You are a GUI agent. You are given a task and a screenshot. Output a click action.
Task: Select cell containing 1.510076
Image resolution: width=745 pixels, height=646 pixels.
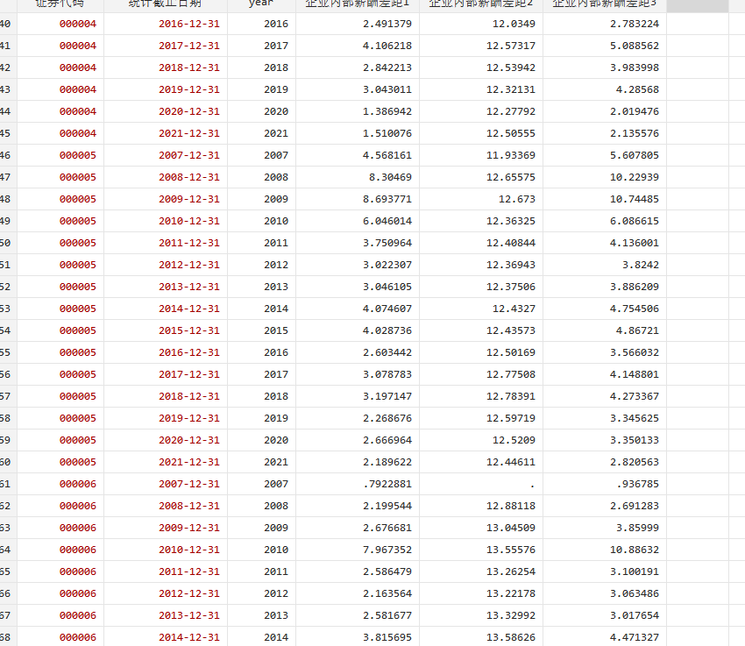tap(358, 133)
